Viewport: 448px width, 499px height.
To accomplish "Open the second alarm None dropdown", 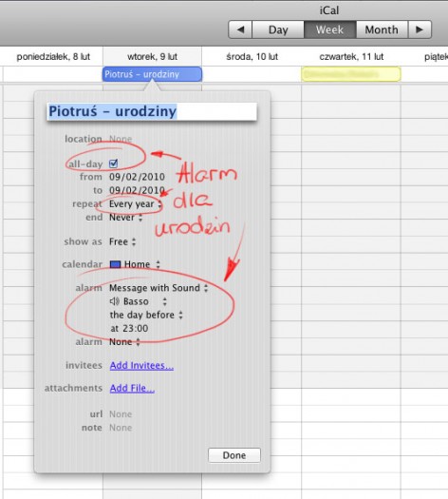I will (124, 342).
